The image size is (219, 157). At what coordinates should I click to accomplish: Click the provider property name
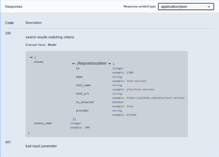(x=82, y=111)
